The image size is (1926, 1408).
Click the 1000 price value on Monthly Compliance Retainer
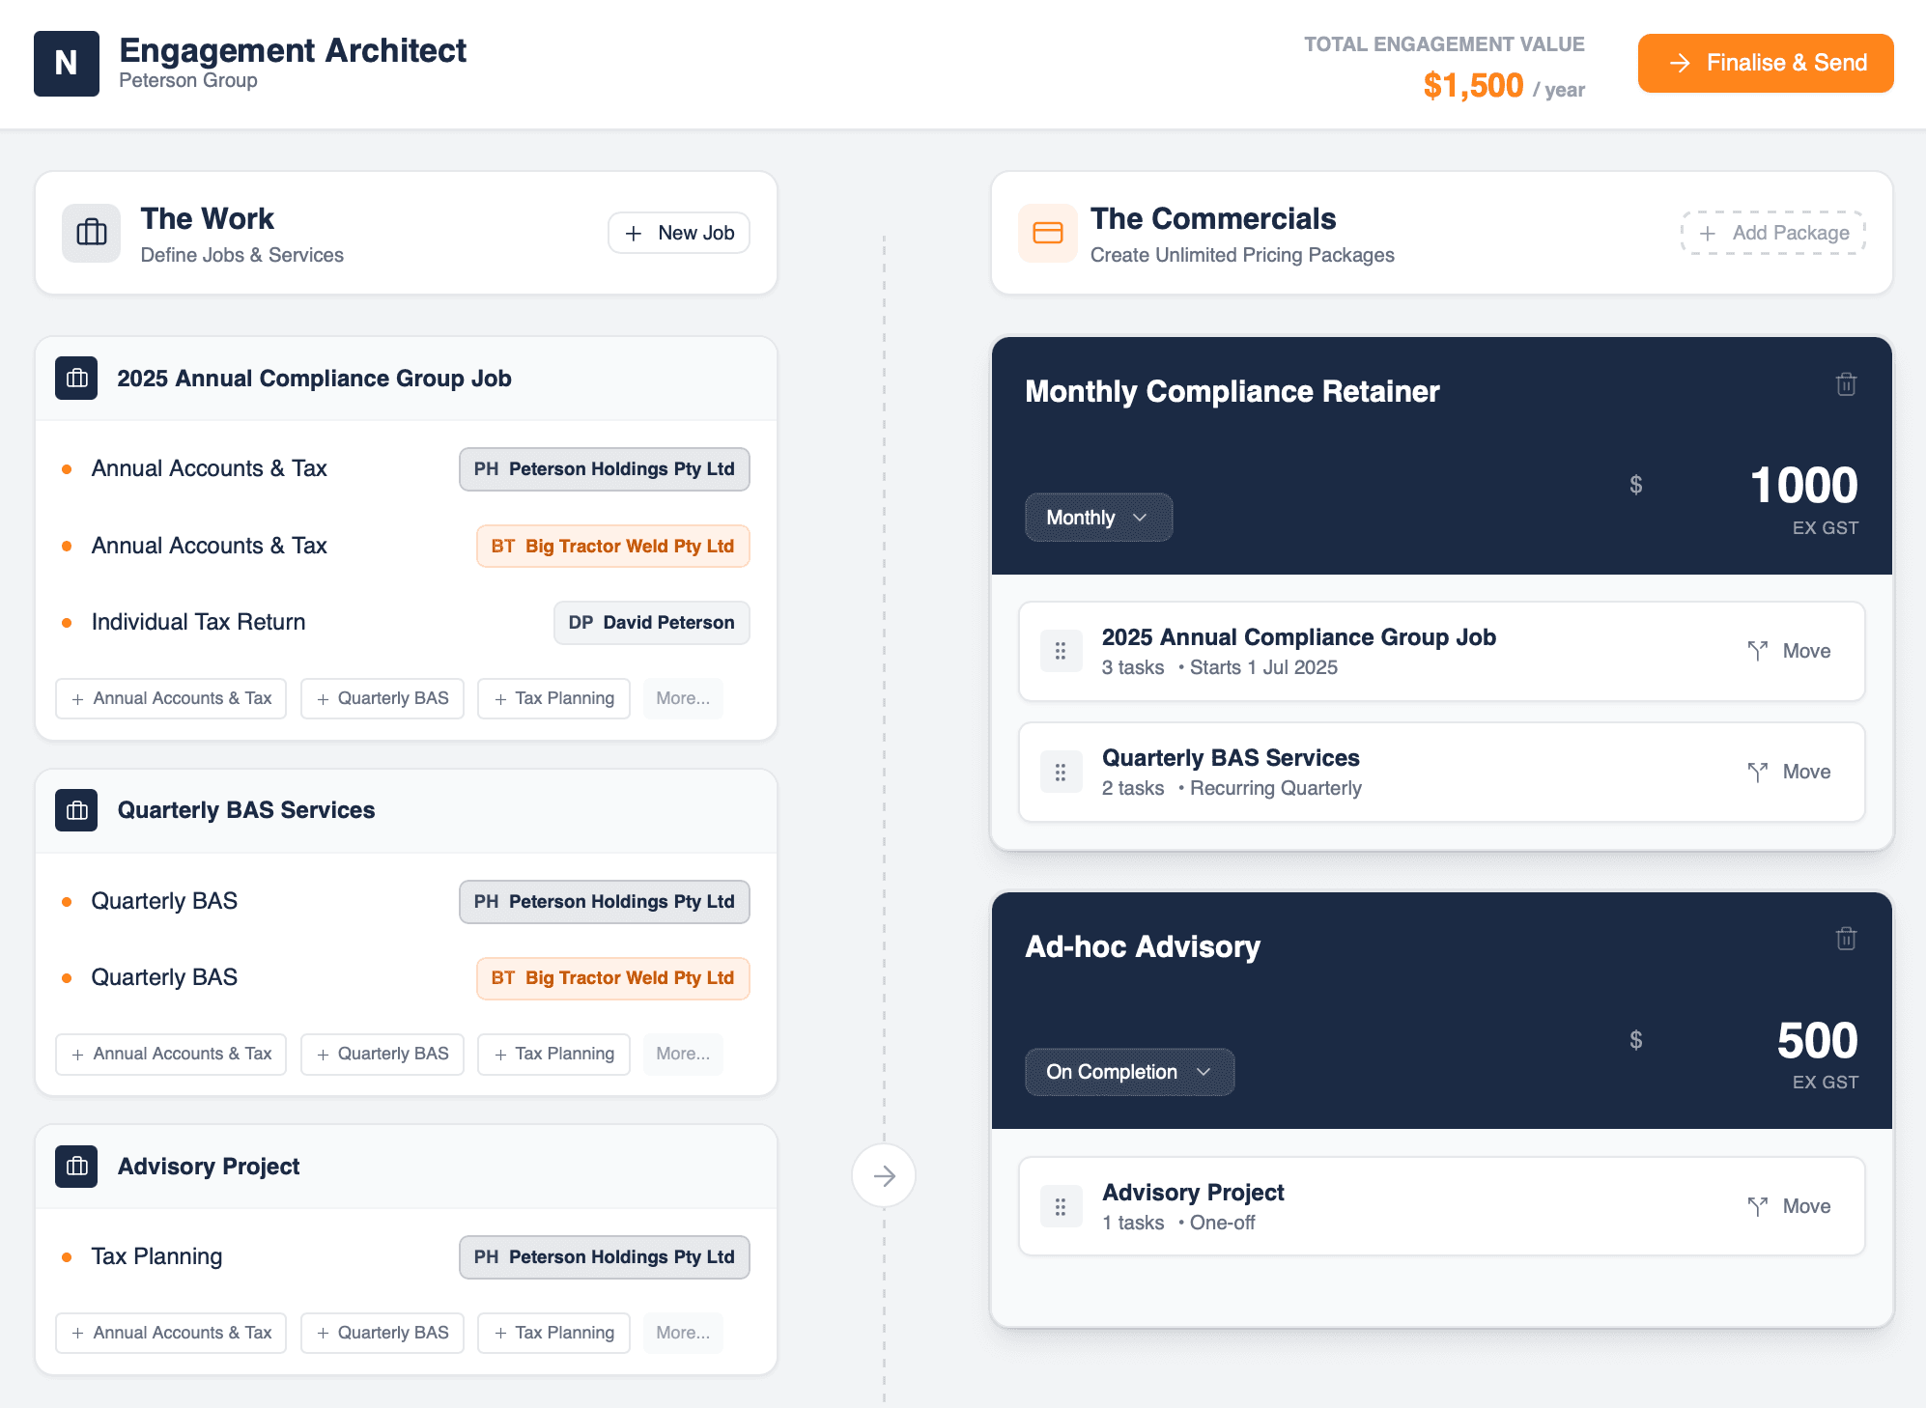1802,486
